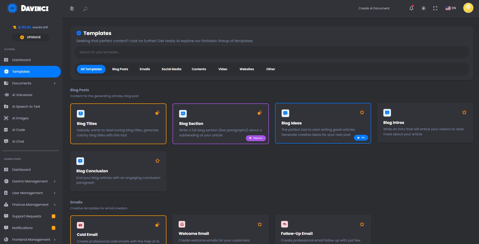Click the Davinci Management icon

click(x=6, y=181)
